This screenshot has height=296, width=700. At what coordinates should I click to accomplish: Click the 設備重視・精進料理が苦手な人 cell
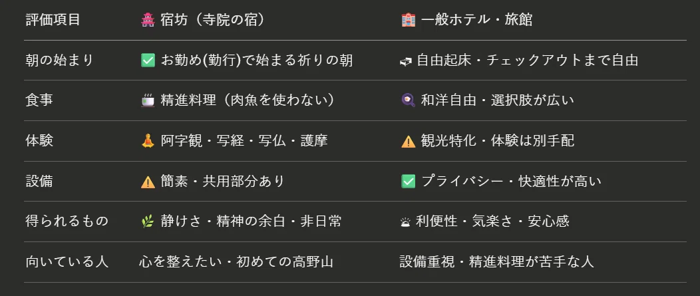click(496, 261)
